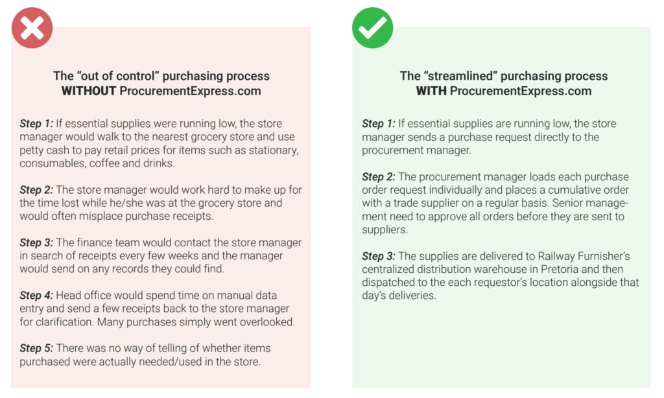The image size is (664, 398).
Task: Click text mentioning Pretoria distribution warehouse
Action: (x=500, y=275)
